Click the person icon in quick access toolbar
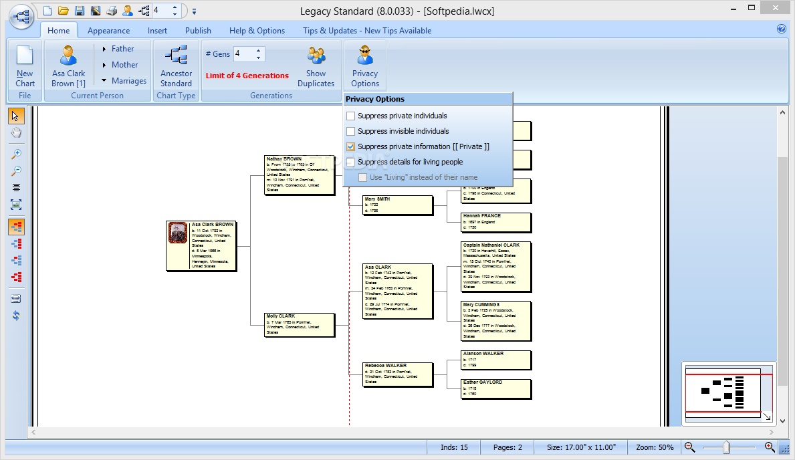795x460 pixels. tap(128, 10)
